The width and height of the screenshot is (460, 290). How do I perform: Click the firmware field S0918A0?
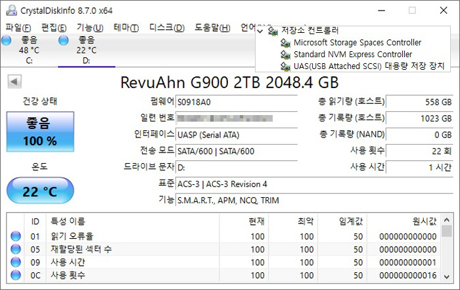click(x=237, y=102)
